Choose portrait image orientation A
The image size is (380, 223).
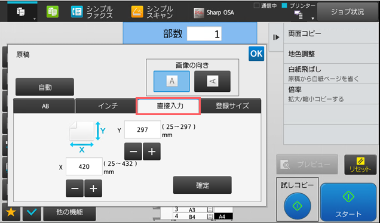click(171, 81)
